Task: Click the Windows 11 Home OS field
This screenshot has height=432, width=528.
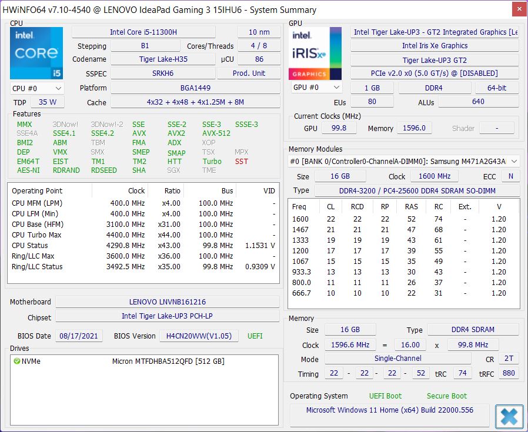Action: [x=390, y=410]
